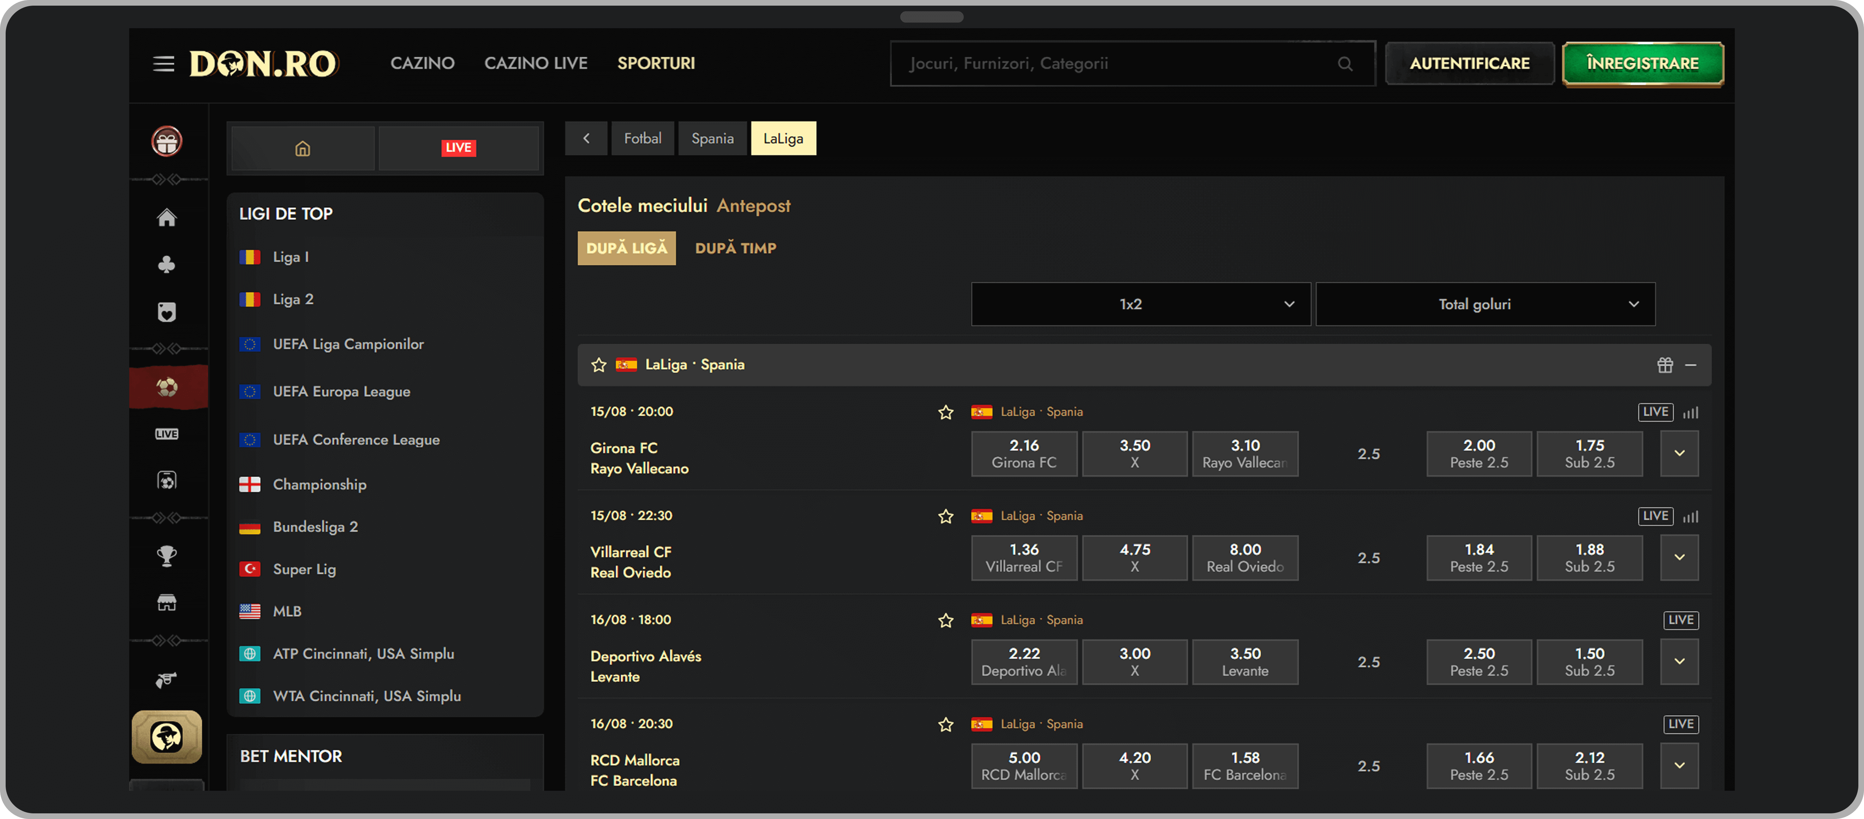
Task: Select Peste 2.5 odds 2.00 for Girona
Action: pos(1478,454)
